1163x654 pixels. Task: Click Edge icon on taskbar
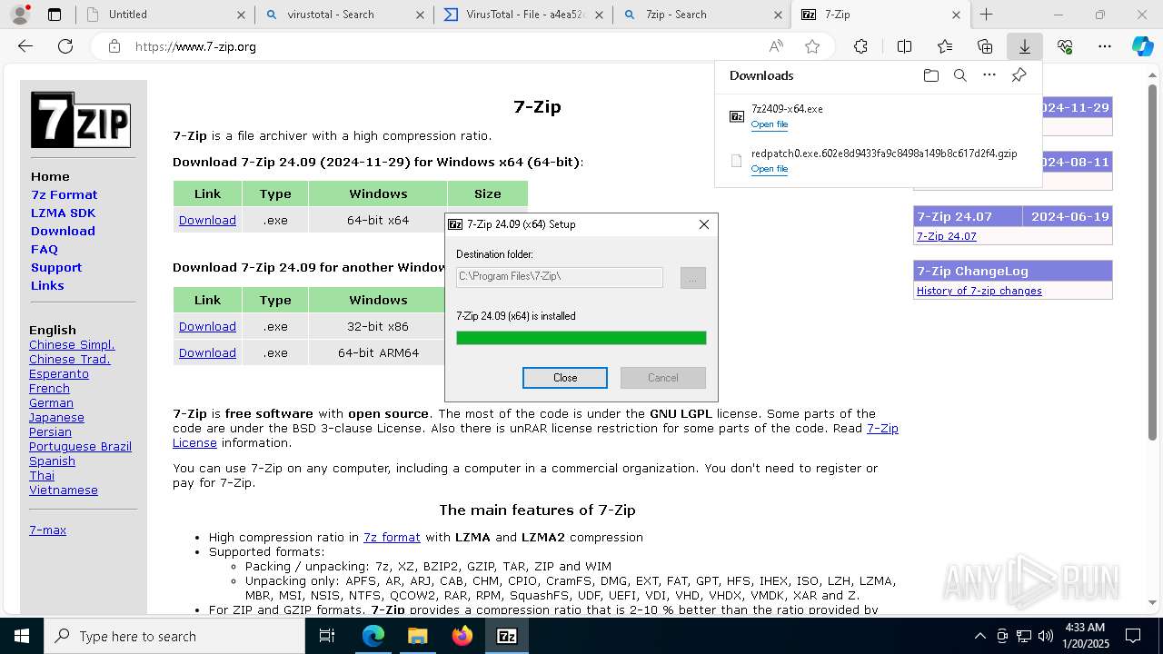[x=373, y=636]
